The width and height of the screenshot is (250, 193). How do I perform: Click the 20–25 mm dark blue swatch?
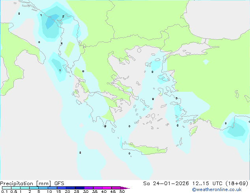click(x=70, y=188)
